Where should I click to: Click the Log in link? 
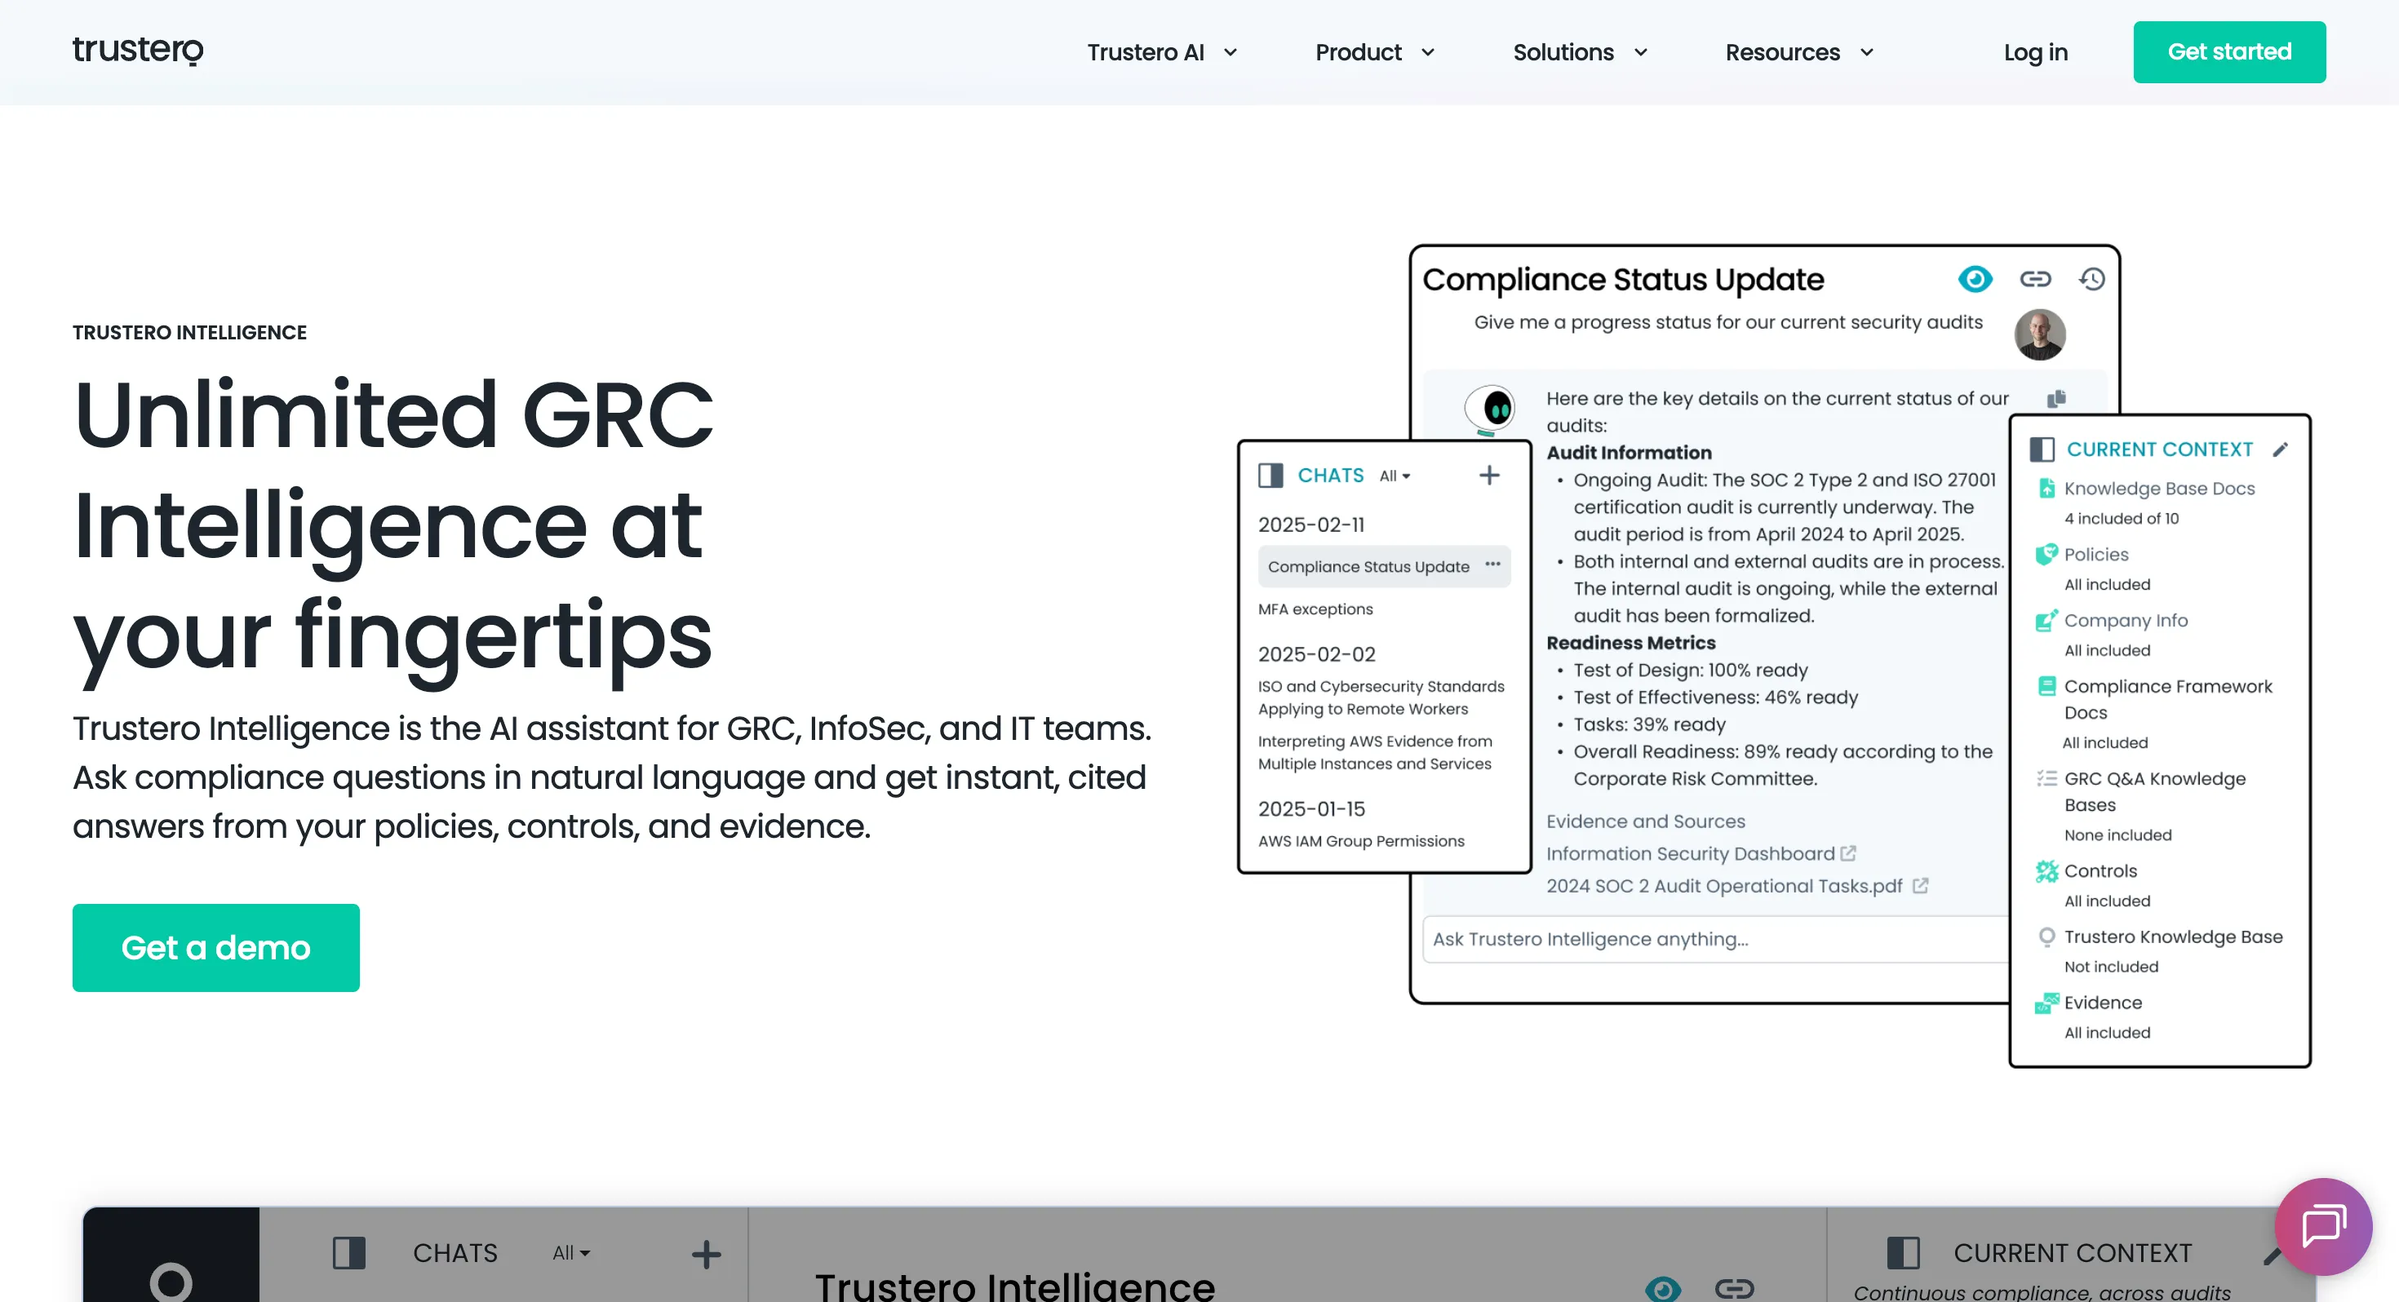point(2035,52)
